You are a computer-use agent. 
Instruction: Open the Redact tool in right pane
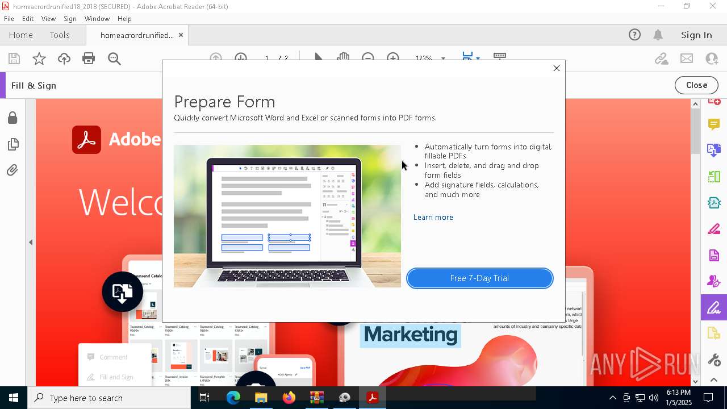tap(714, 229)
